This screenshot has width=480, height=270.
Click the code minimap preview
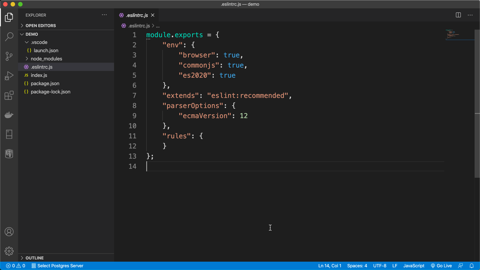coord(459,34)
